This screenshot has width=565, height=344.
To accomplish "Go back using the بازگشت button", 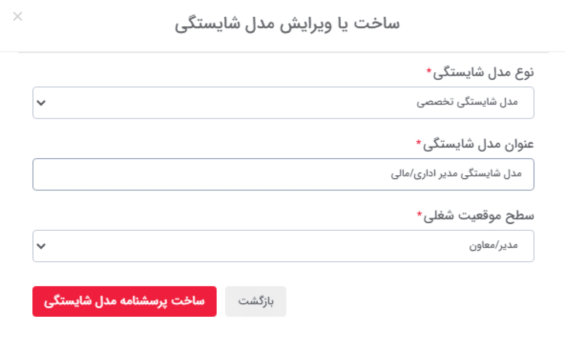I will [256, 301].
